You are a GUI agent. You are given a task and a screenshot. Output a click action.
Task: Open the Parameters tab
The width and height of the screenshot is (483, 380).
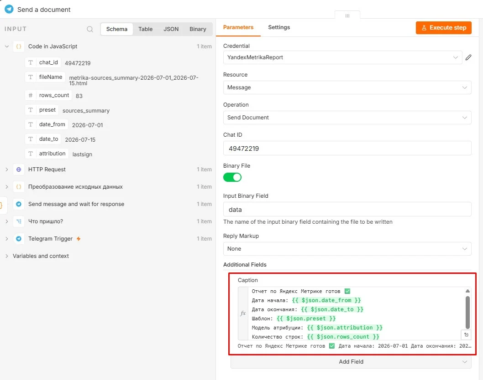click(x=238, y=27)
